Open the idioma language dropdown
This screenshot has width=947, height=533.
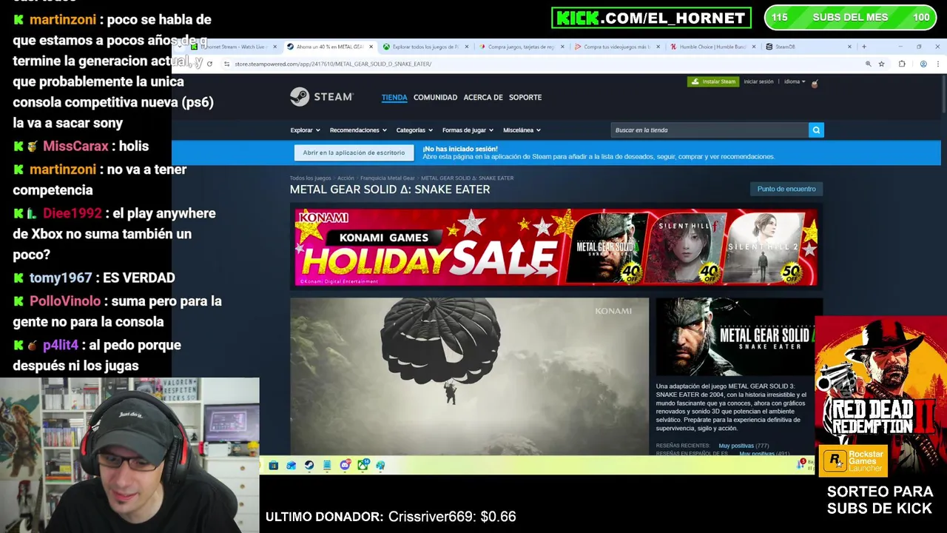pos(795,81)
